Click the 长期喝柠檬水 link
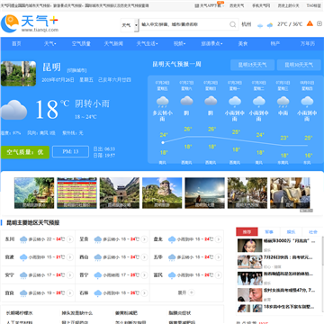This screenshot has width=324, height=324. (x=20, y=313)
